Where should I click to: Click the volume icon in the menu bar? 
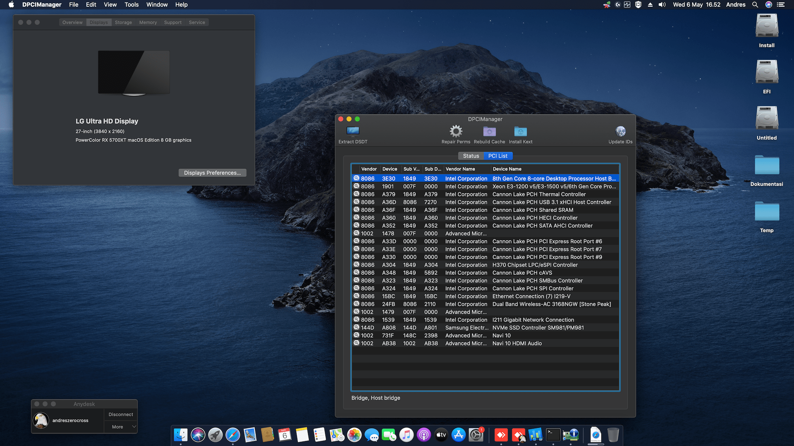pos(662,5)
